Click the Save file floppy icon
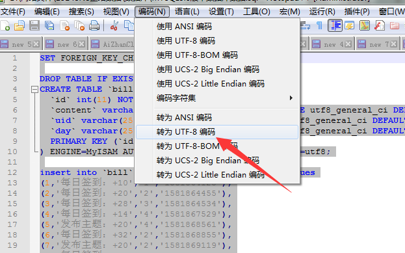Screen dimensions: 405x253 point(34,25)
